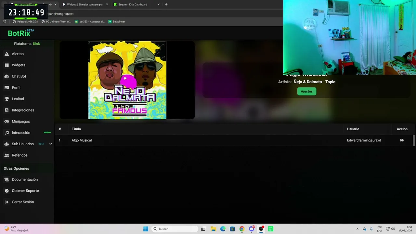This screenshot has width=416, height=234.
Task: Click the Minijuegos gamepad icon
Action: pyautogui.click(x=6, y=122)
